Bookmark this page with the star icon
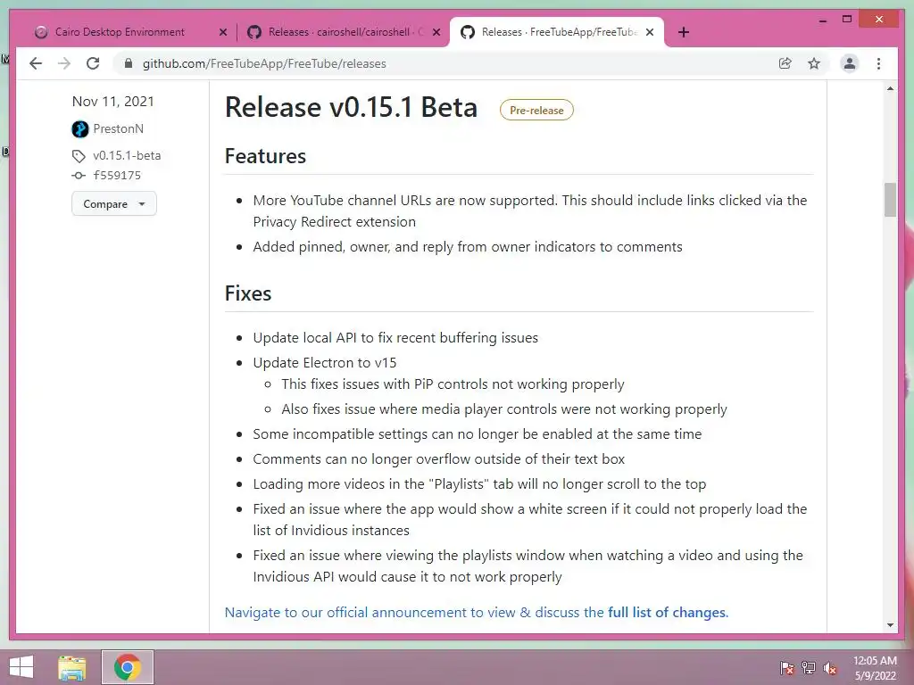This screenshot has height=685, width=914. pos(814,63)
